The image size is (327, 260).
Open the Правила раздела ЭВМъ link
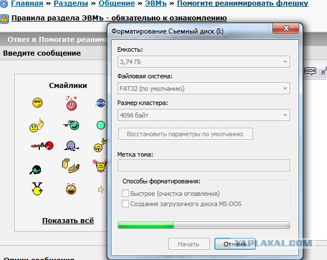click(x=119, y=18)
